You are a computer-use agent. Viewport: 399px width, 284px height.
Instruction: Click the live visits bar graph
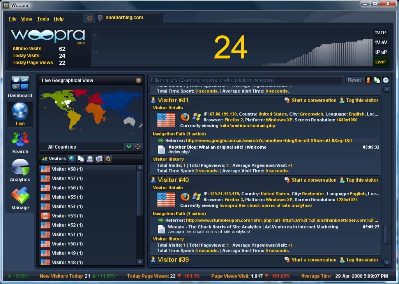coord(317,53)
